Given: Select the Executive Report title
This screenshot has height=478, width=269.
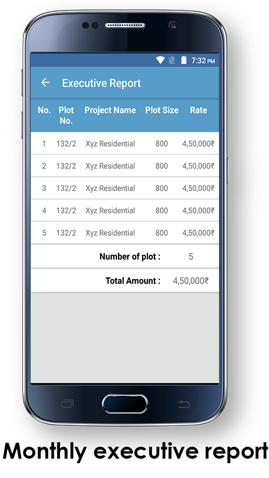Looking at the screenshot, I should [x=102, y=83].
